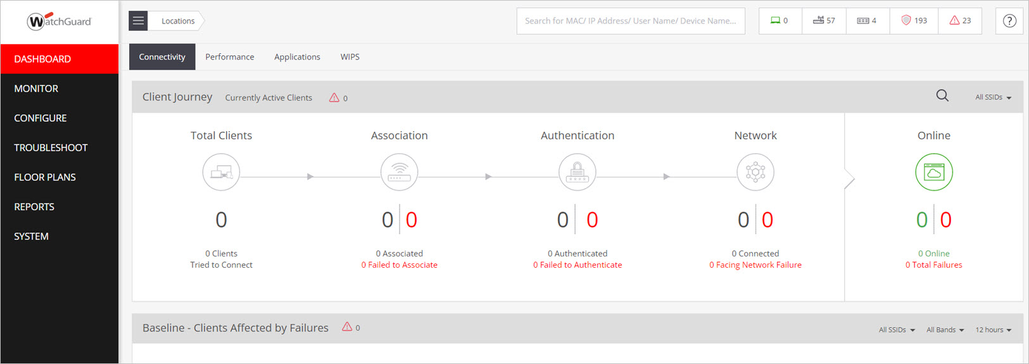Click the MAC/IP address search field
The height and width of the screenshot is (364, 1029).
click(x=631, y=21)
